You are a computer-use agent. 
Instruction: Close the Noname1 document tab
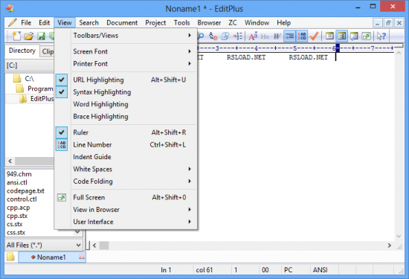tap(82, 257)
